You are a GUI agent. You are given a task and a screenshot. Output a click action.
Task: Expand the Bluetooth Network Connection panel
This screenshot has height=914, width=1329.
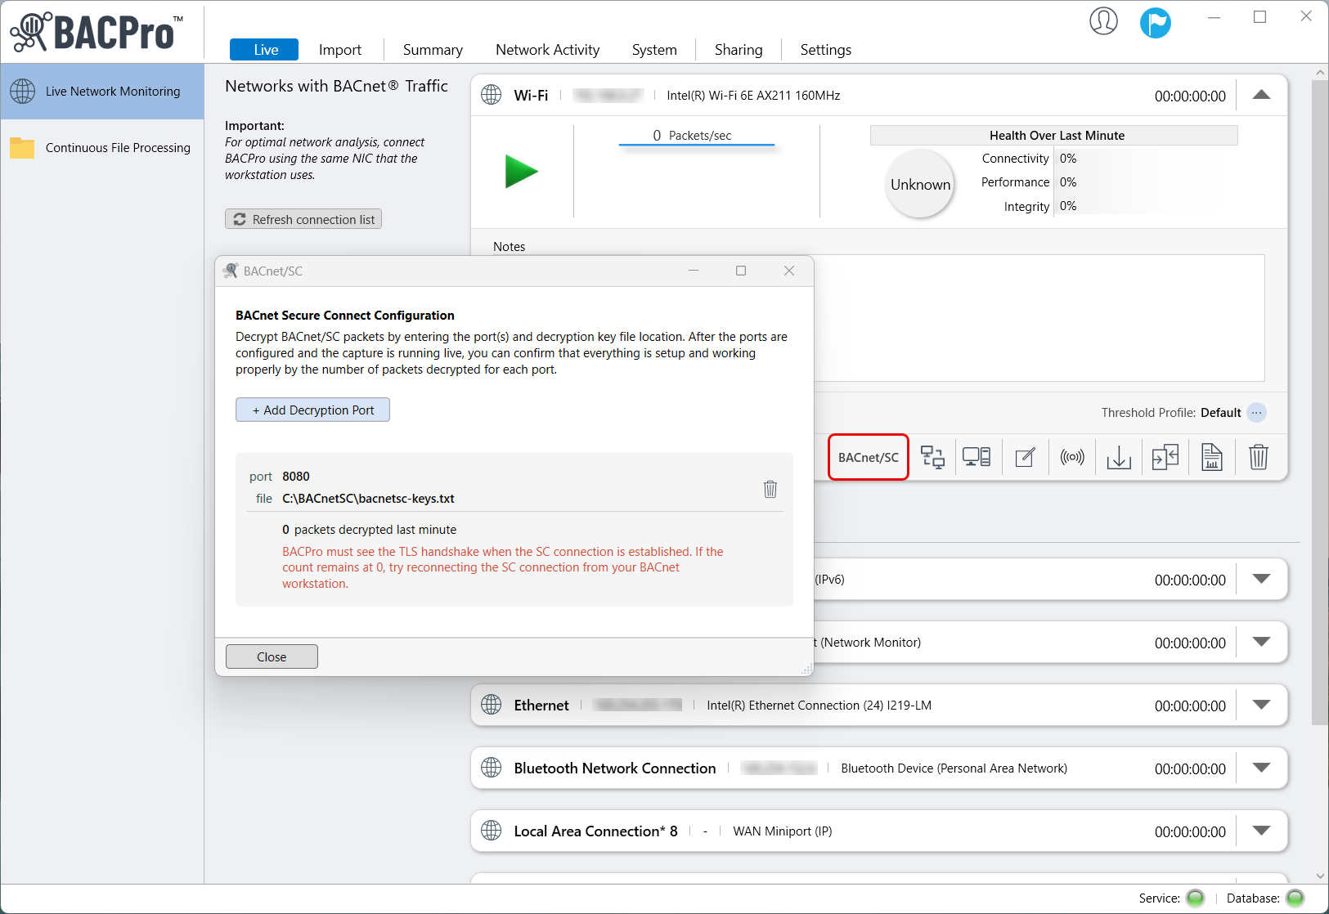(1262, 768)
